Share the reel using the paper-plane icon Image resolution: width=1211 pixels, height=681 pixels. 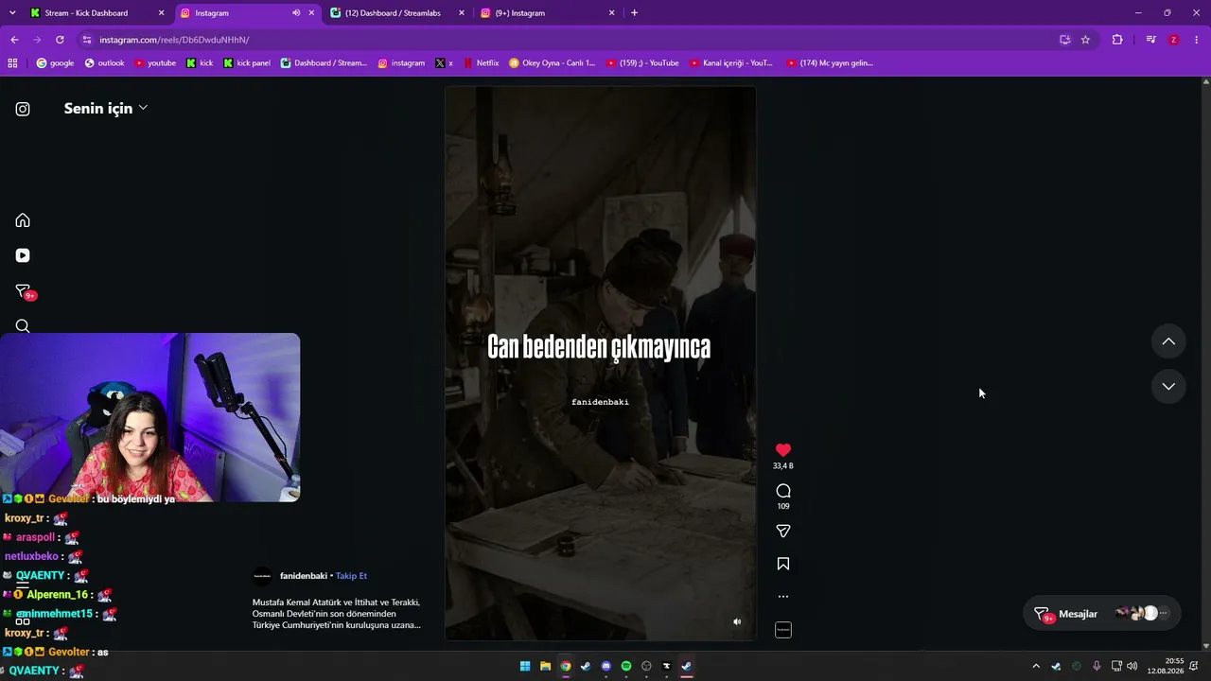pos(783,532)
